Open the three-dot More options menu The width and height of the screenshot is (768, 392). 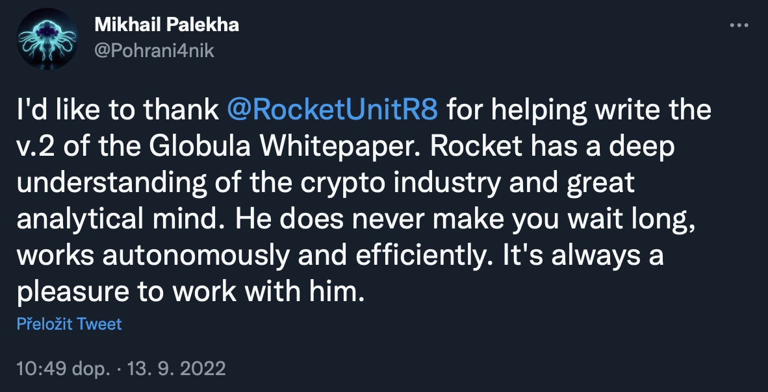(739, 25)
